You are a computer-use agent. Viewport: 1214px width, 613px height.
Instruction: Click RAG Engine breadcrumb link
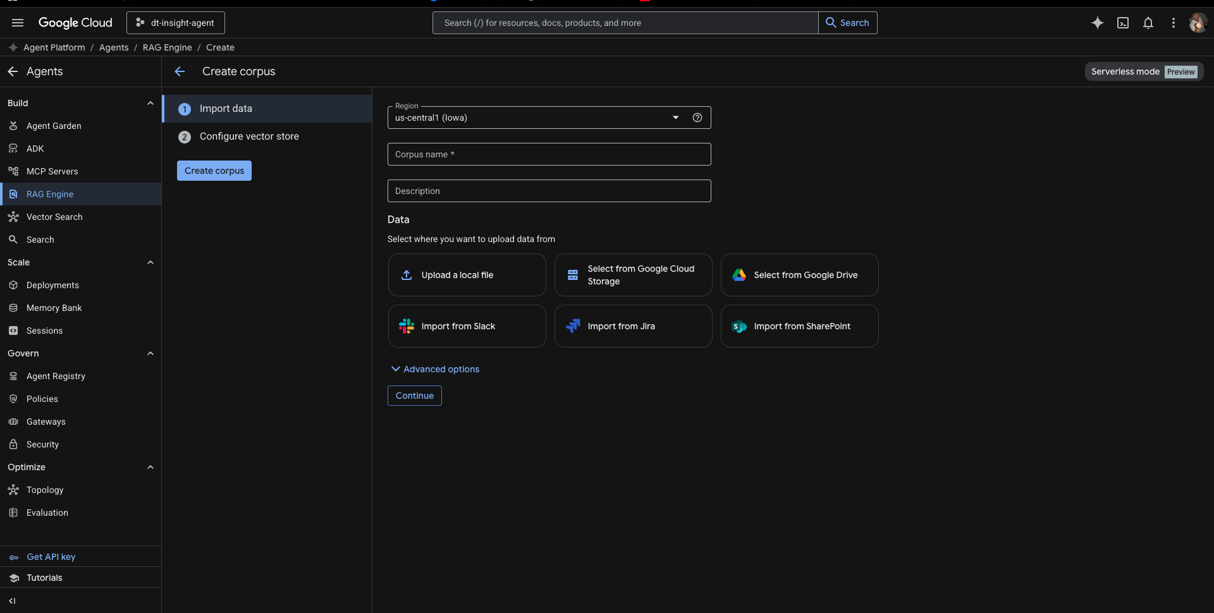click(167, 47)
